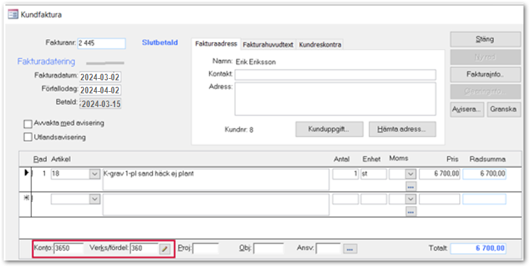Click the Radsumma field in row 1
This screenshot has height=267, width=530.
tap(484, 174)
